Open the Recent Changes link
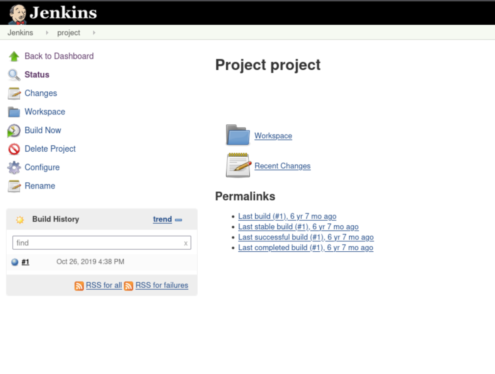This screenshot has width=495, height=374. point(282,166)
